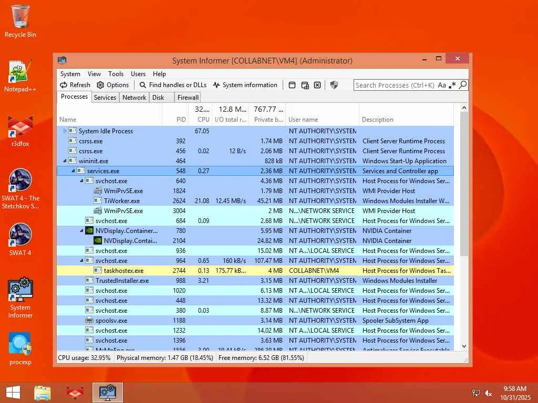
Task: Switch to the Services tab
Action: point(105,97)
